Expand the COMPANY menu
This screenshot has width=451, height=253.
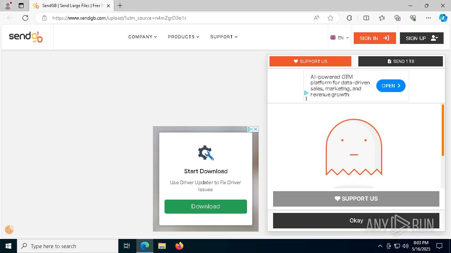tap(143, 37)
